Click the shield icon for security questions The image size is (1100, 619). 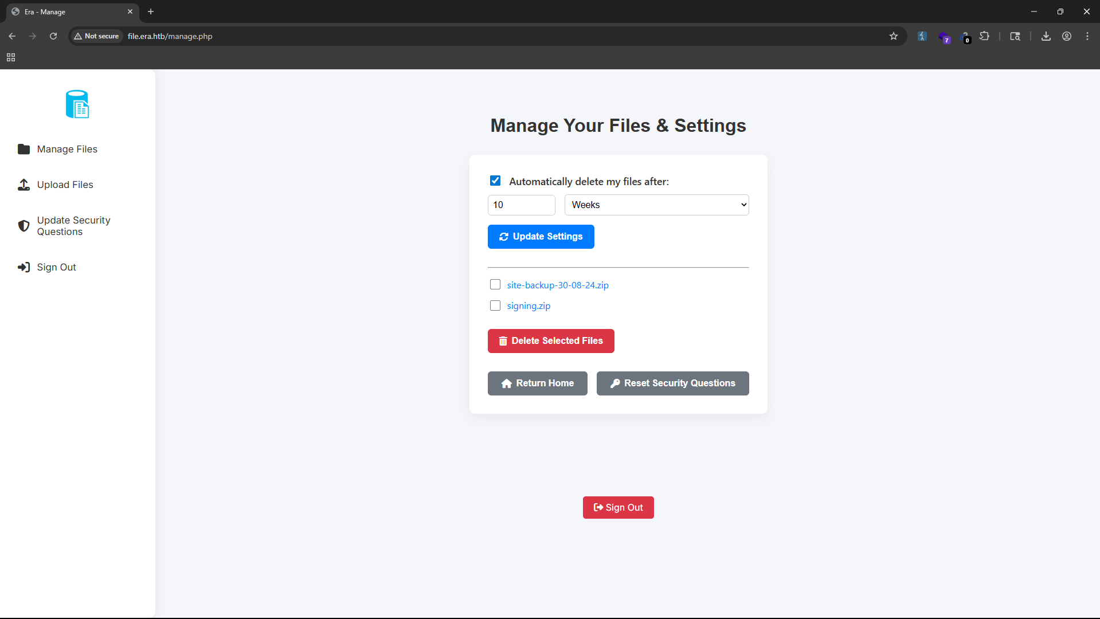pos(24,226)
